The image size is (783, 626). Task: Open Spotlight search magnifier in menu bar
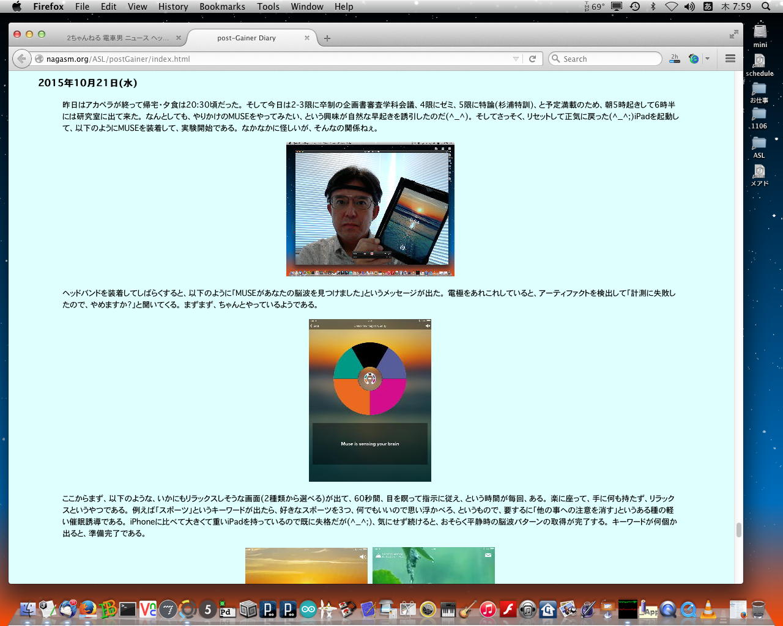(x=766, y=6)
